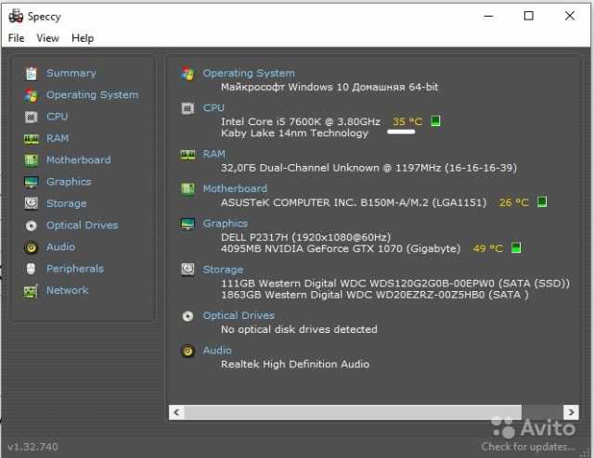Click the Storage drive icon in summary pane
Image resolution: width=594 pixels, height=458 pixels.
pyautogui.click(x=187, y=270)
